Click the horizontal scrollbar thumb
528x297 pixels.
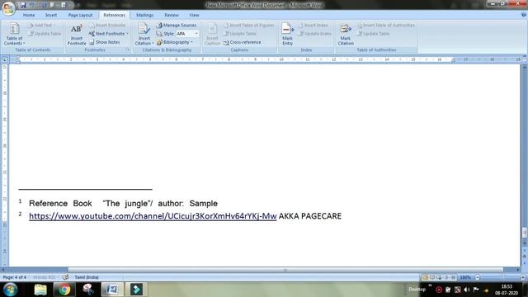click(285, 270)
